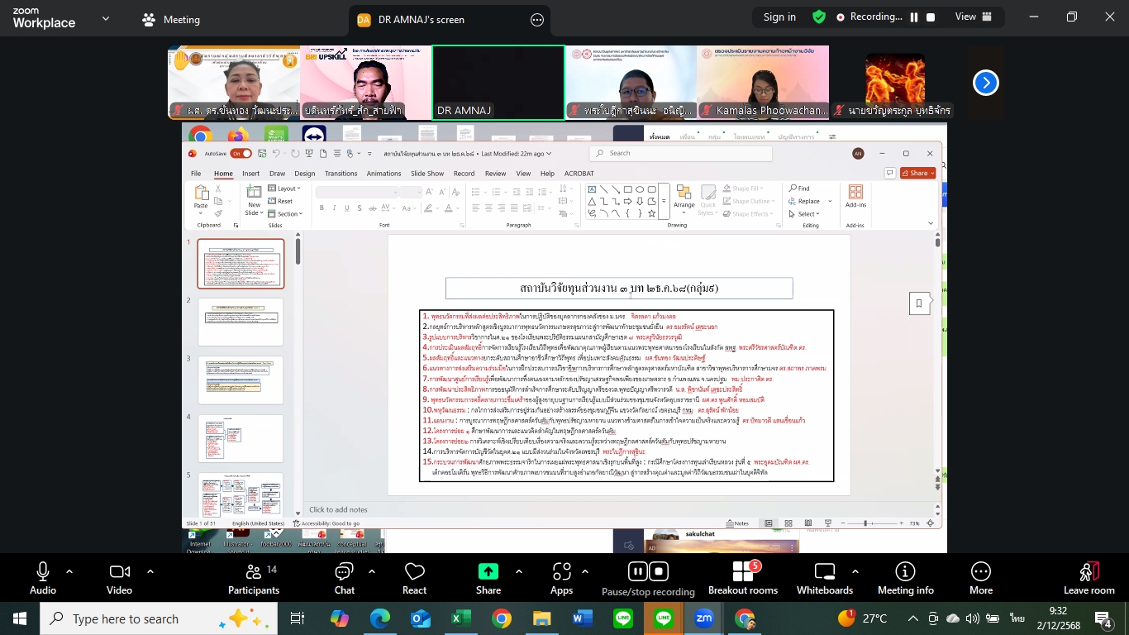The image size is (1129, 635).
Task: Open Whiteboards
Action: click(825, 578)
